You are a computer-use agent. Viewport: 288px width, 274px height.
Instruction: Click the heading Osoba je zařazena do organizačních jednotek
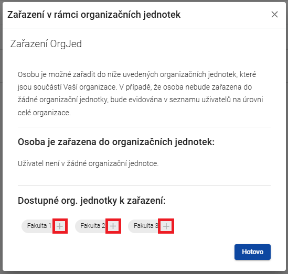[x=116, y=142]
